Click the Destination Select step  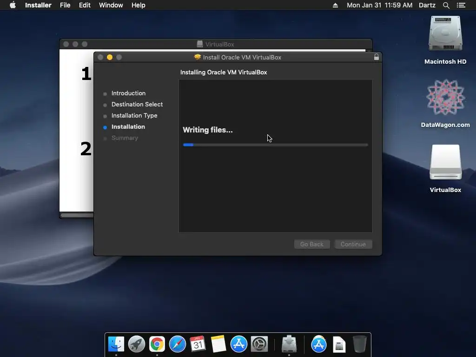[137, 105]
